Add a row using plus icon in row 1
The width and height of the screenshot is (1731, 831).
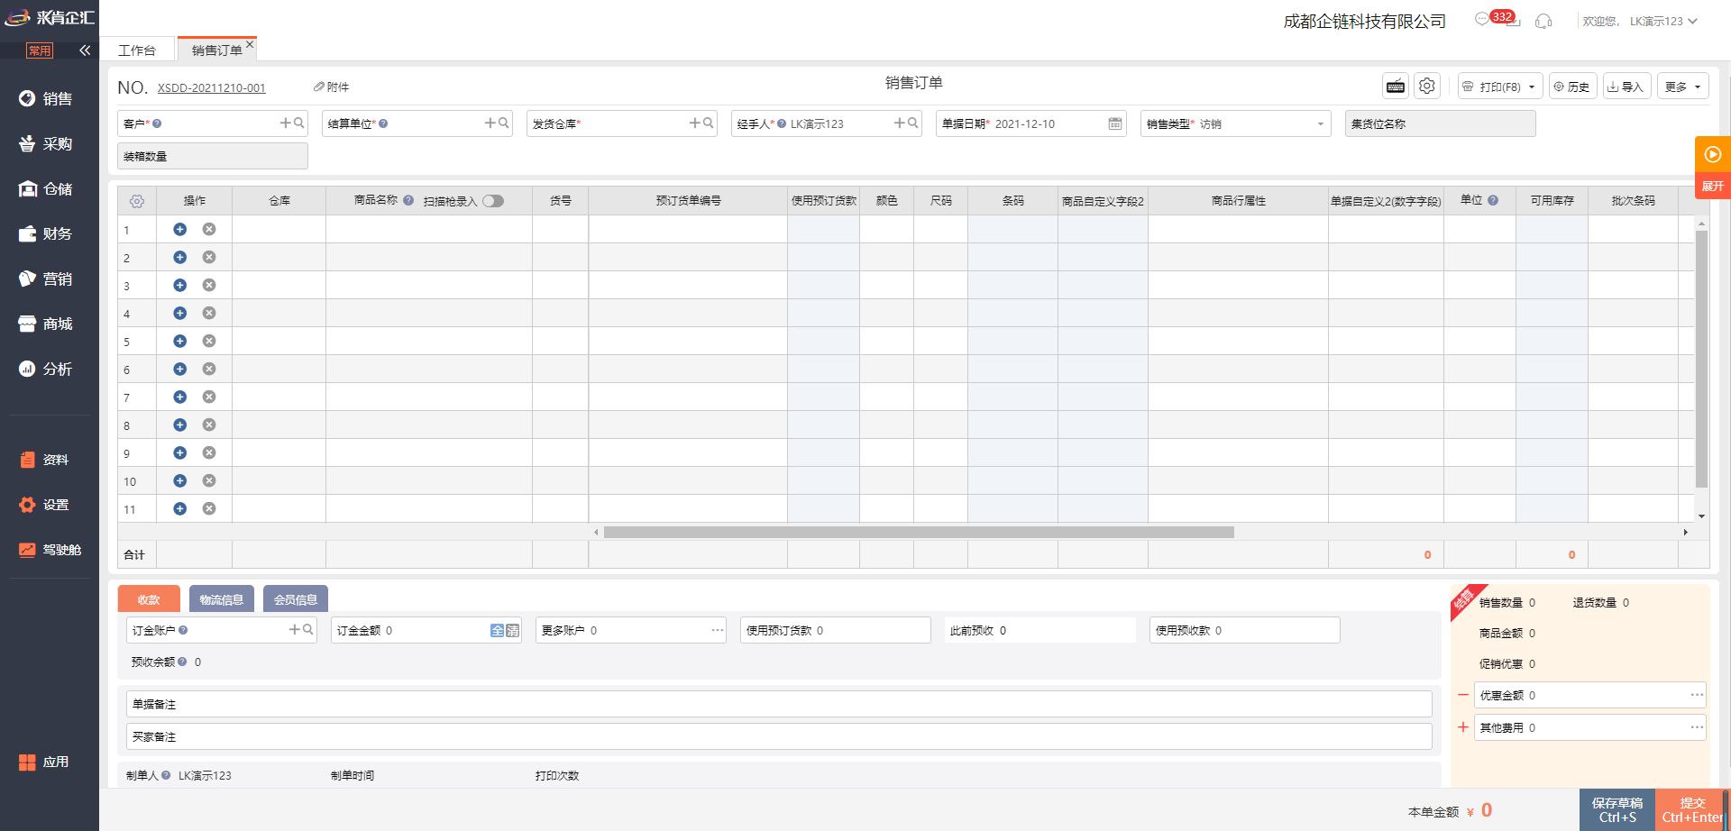tap(180, 230)
